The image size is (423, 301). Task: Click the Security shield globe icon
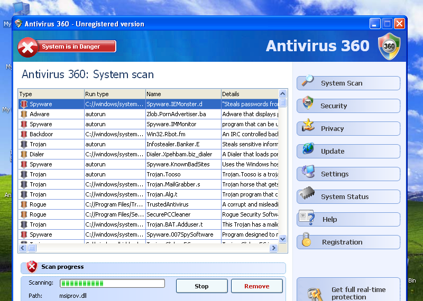point(308,104)
